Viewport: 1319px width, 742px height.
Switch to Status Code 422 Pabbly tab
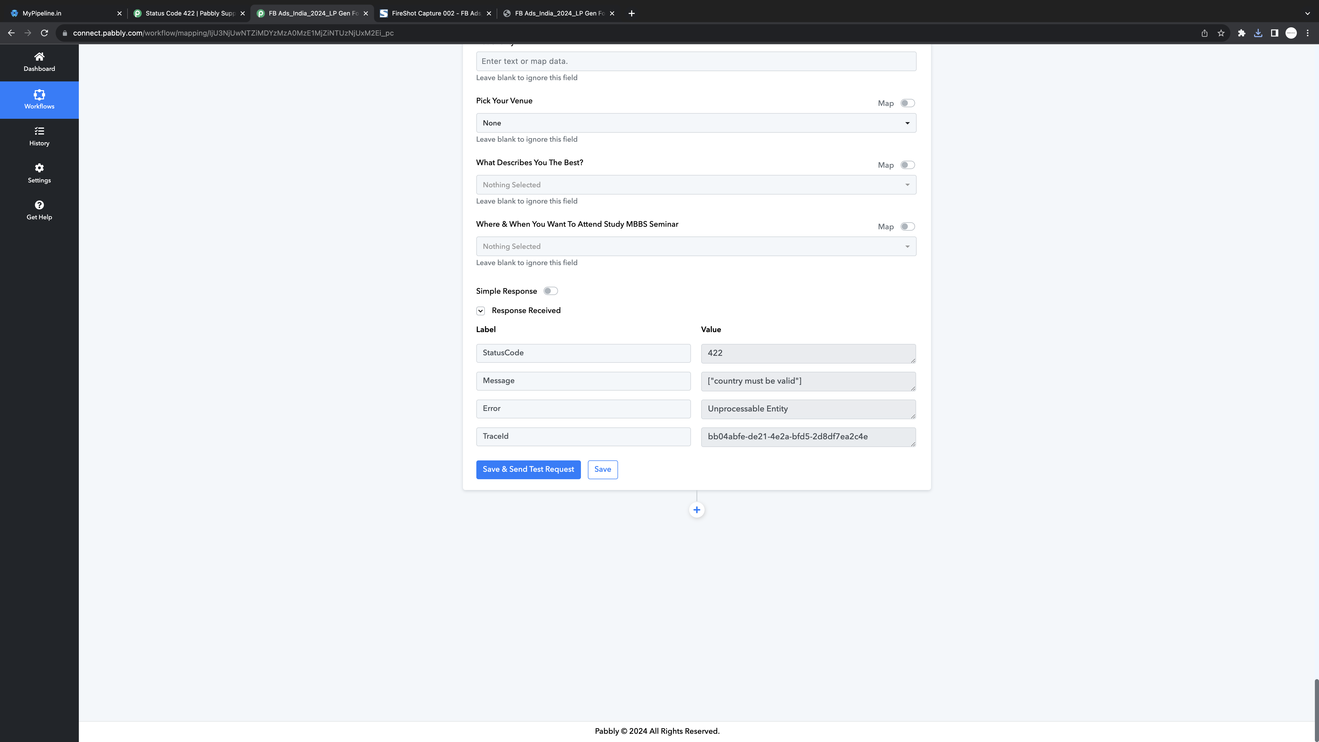click(x=188, y=13)
